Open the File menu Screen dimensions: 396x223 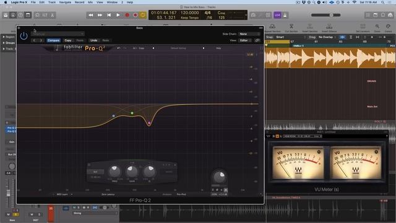(33, 2)
